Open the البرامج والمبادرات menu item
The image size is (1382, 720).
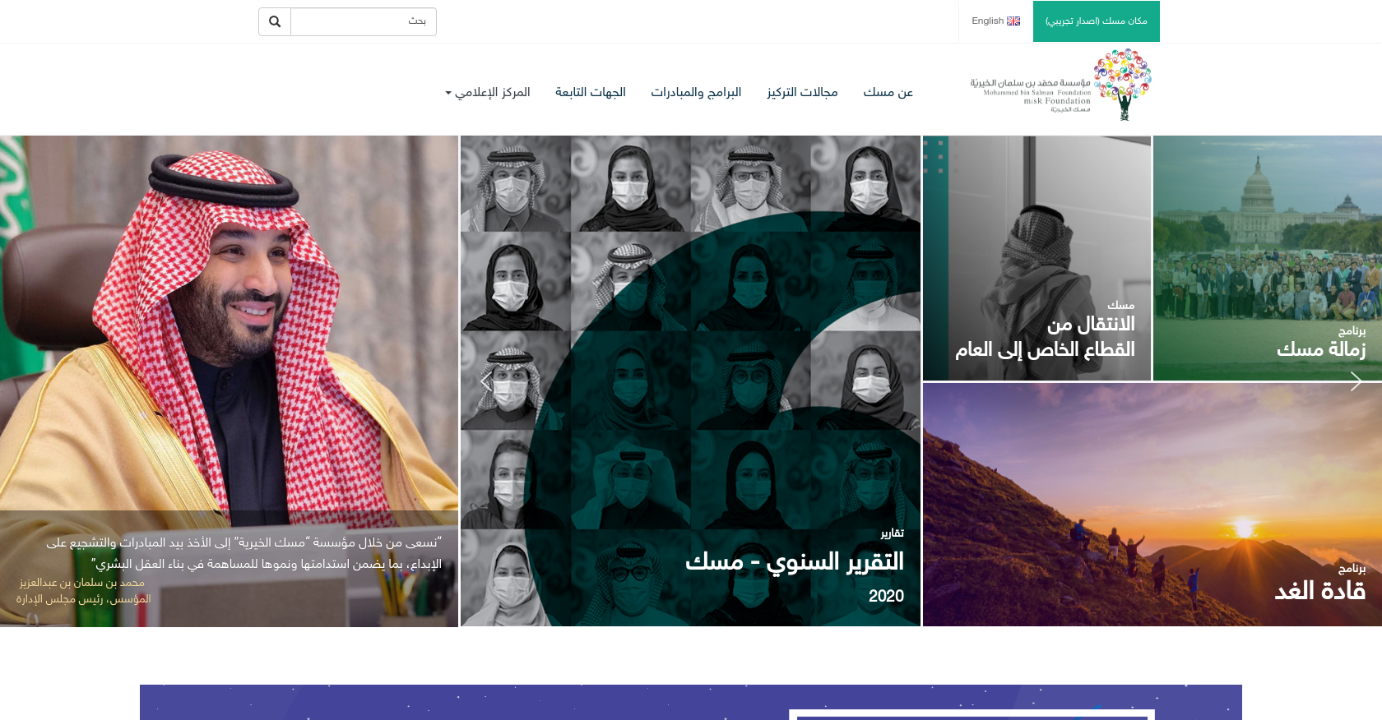696,92
